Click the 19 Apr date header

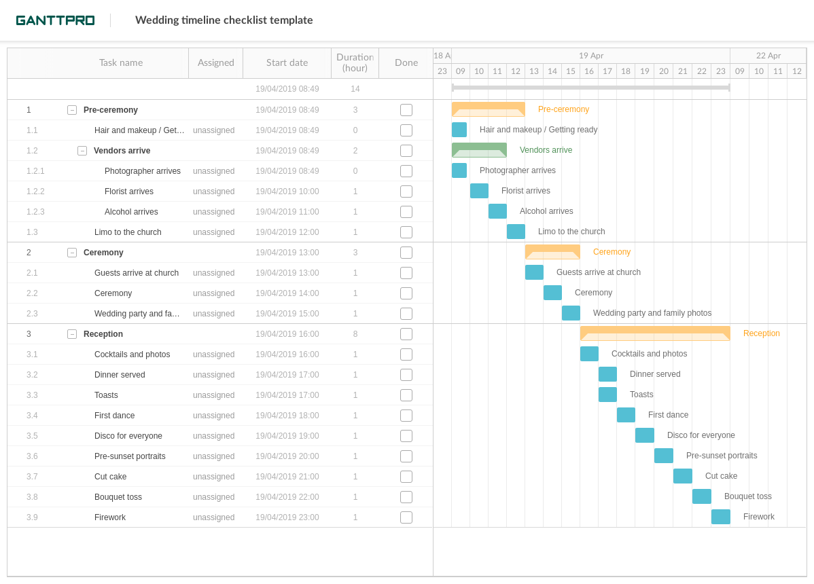pos(590,56)
